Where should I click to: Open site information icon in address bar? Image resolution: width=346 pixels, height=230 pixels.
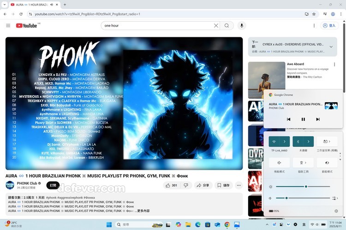[30, 14]
